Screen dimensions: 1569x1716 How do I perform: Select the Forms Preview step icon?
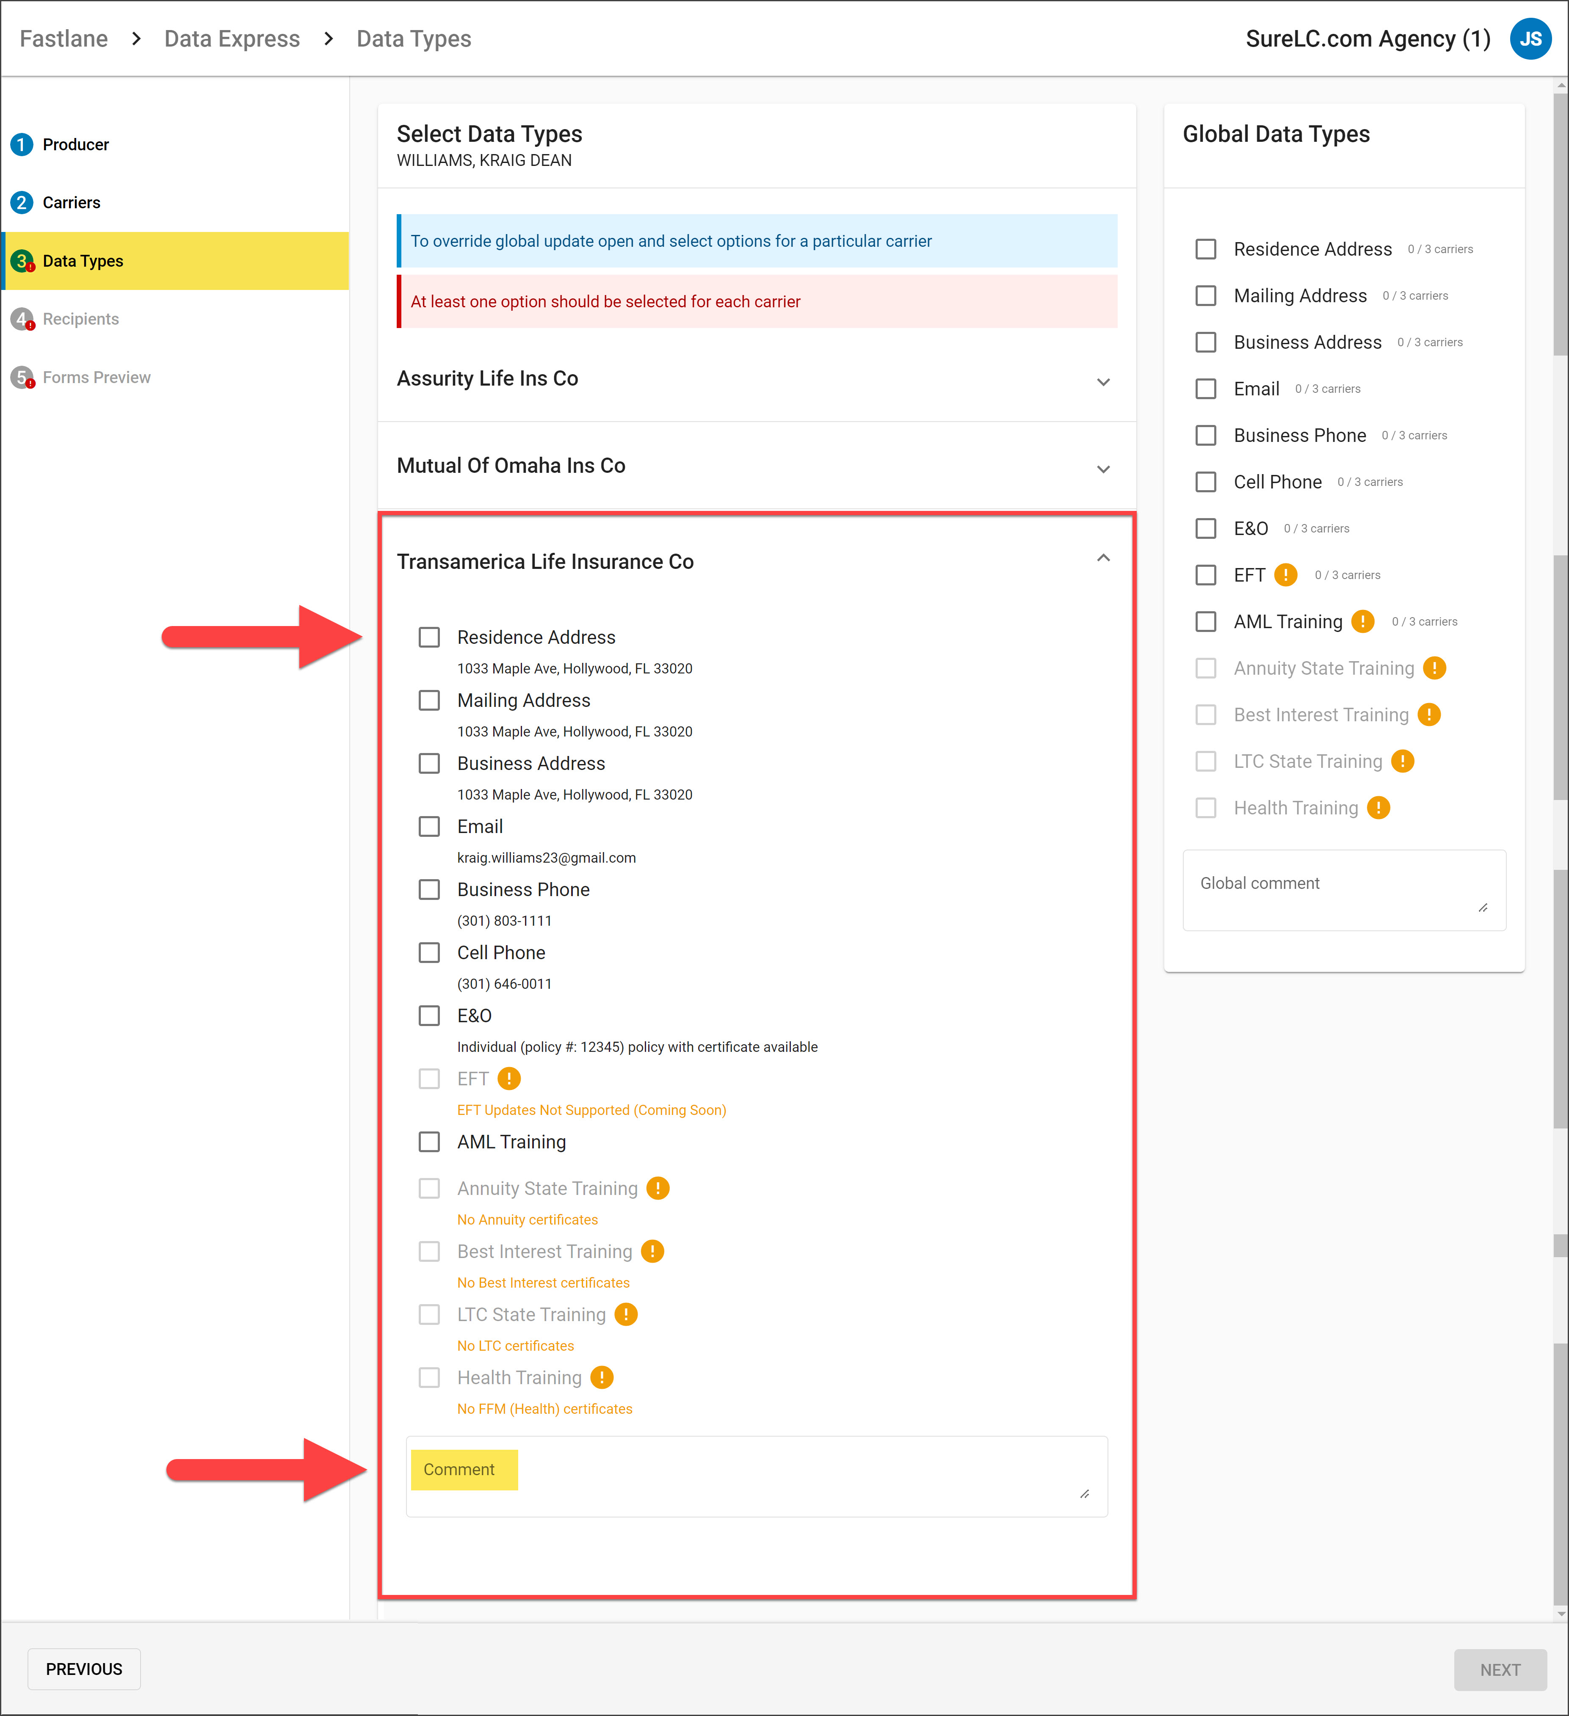(x=20, y=377)
